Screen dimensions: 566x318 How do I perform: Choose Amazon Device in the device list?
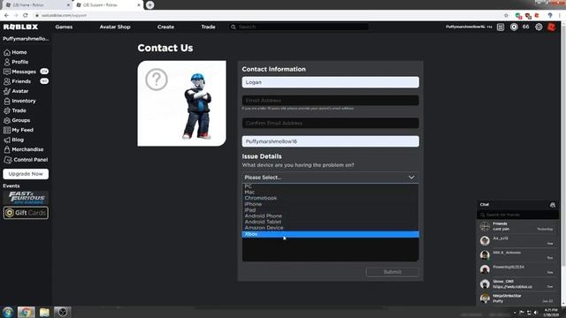[330, 228]
